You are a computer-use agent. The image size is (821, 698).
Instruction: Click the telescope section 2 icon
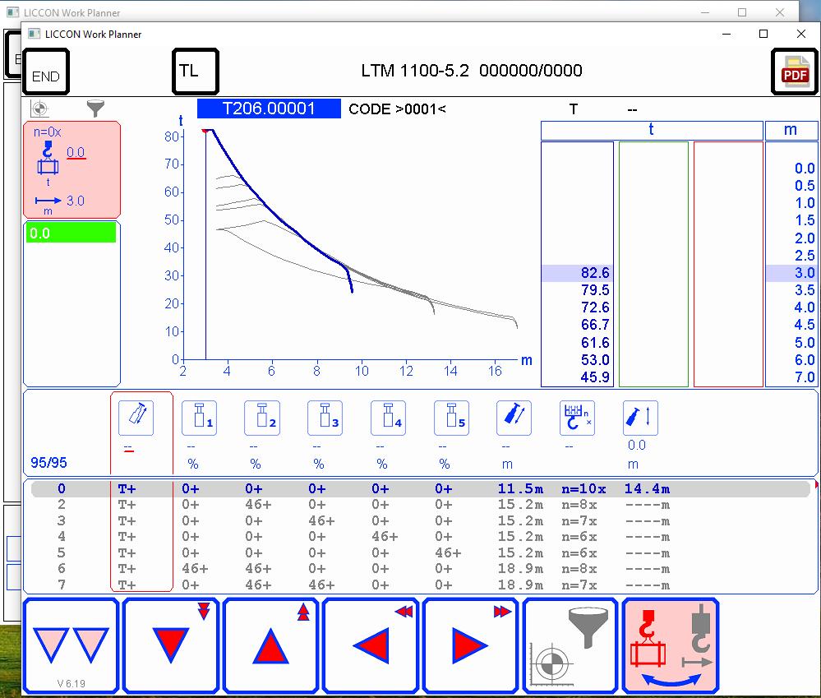coord(262,418)
